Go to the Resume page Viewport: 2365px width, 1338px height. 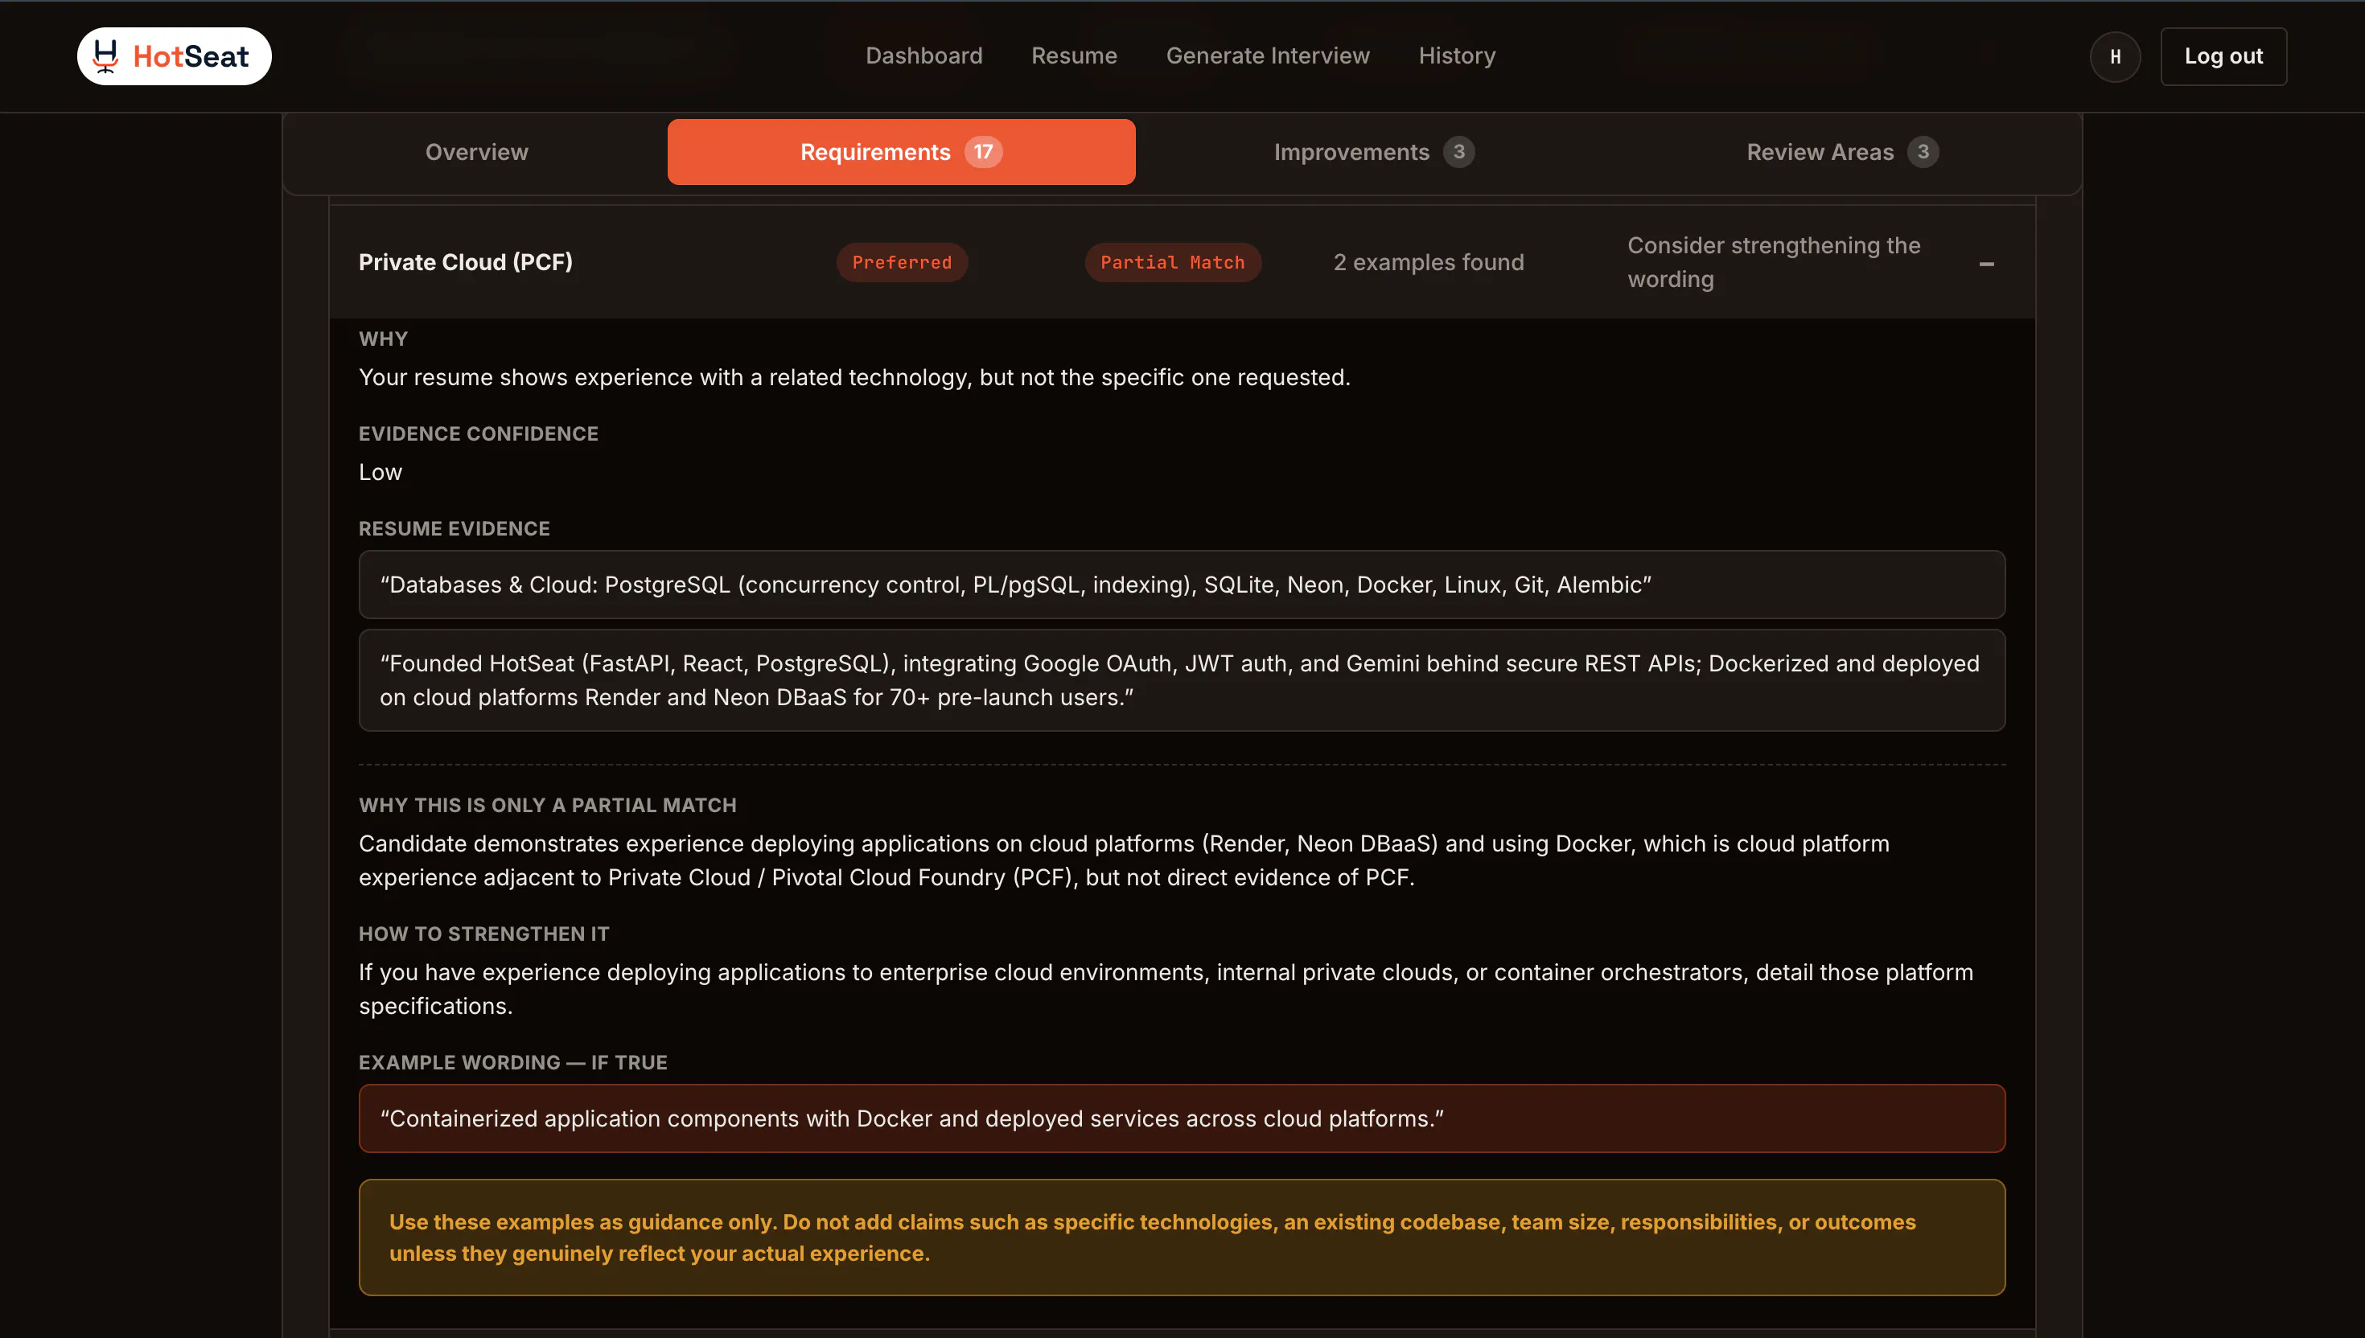[1074, 56]
